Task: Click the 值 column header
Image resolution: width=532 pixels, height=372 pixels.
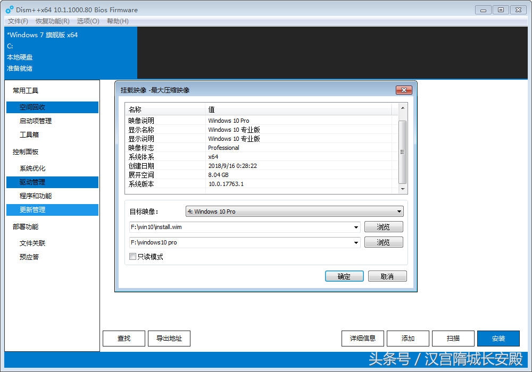Action: tap(298, 109)
